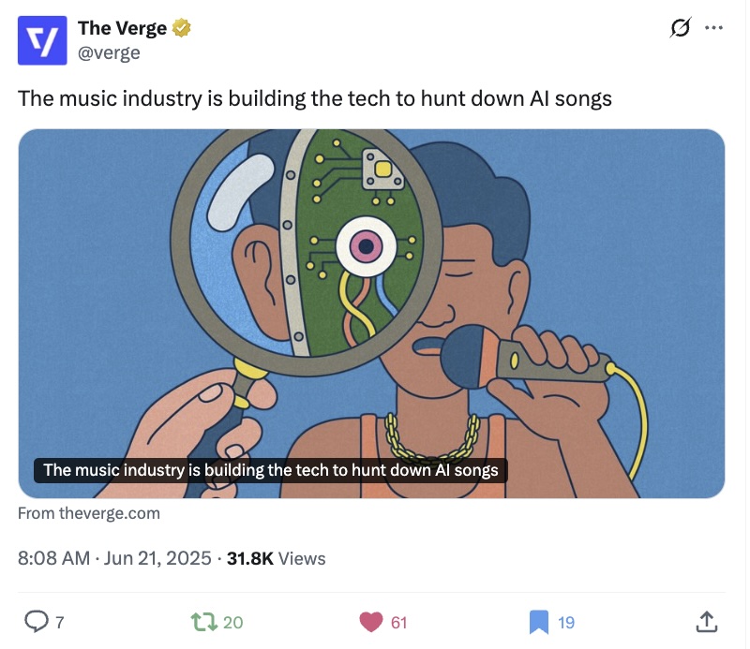Click the reply count 7
The height and width of the screenshot is (649, 750).
pyautogui.click(x=60, y=622)
